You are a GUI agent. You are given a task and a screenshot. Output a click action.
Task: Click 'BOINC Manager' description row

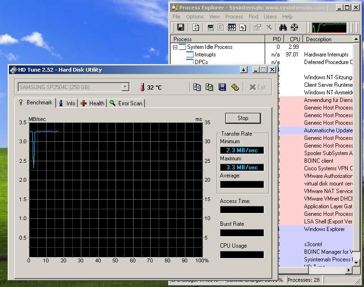tap(328, 252)
